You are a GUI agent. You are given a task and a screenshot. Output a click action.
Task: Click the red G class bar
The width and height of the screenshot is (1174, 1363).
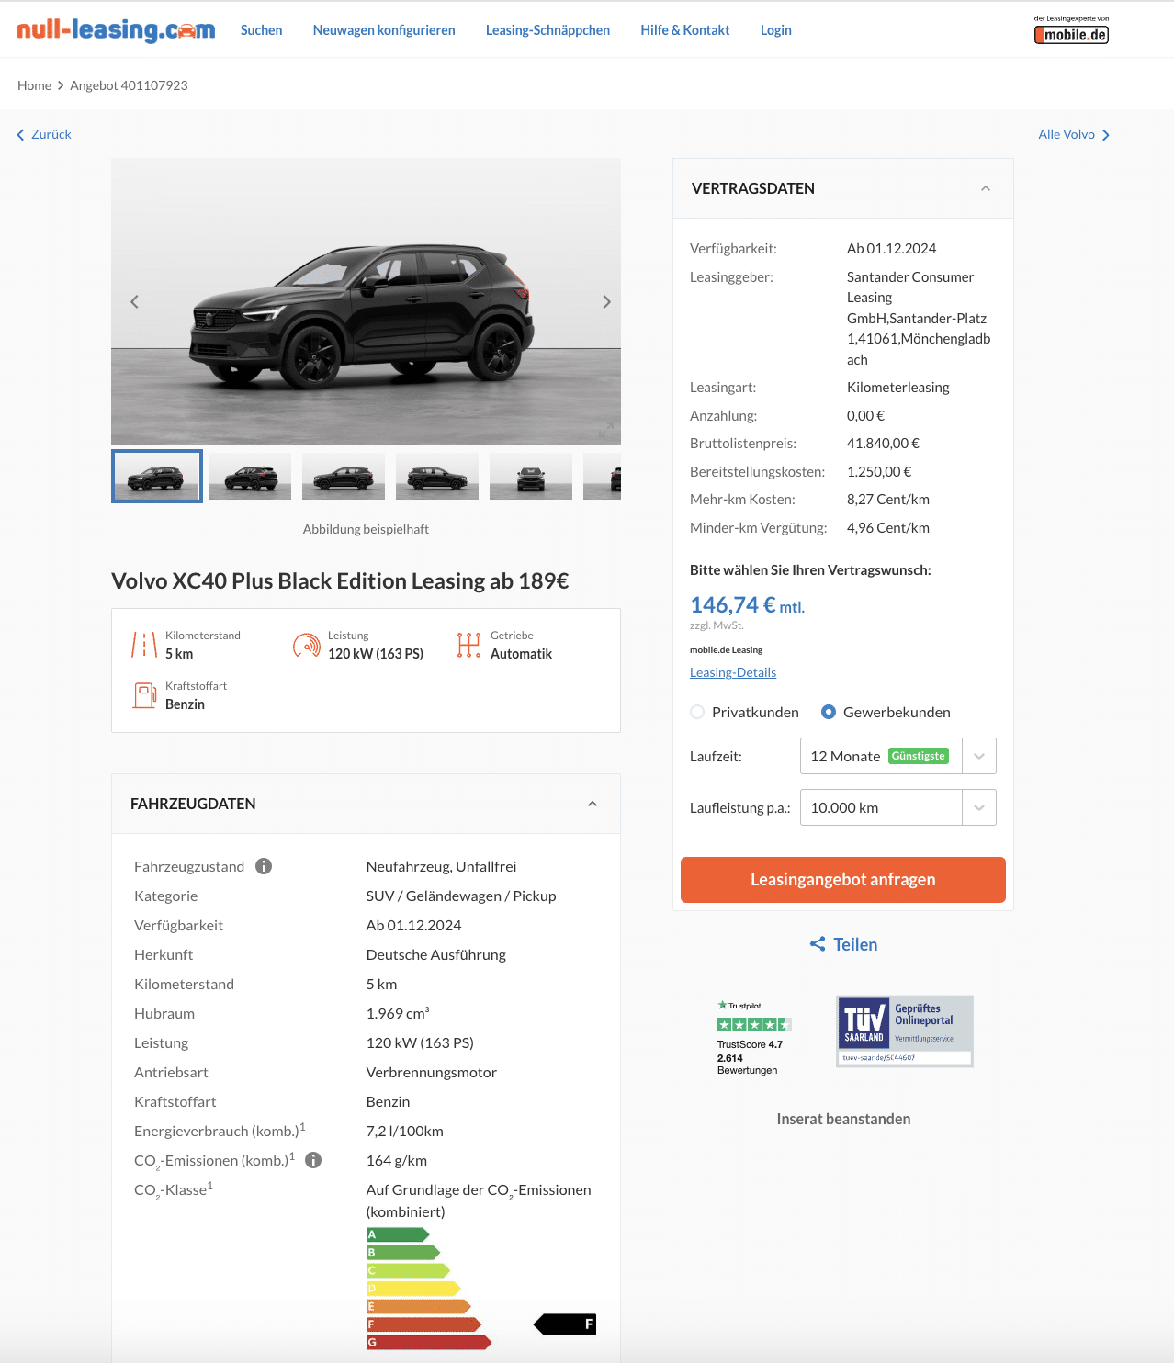429,1342
